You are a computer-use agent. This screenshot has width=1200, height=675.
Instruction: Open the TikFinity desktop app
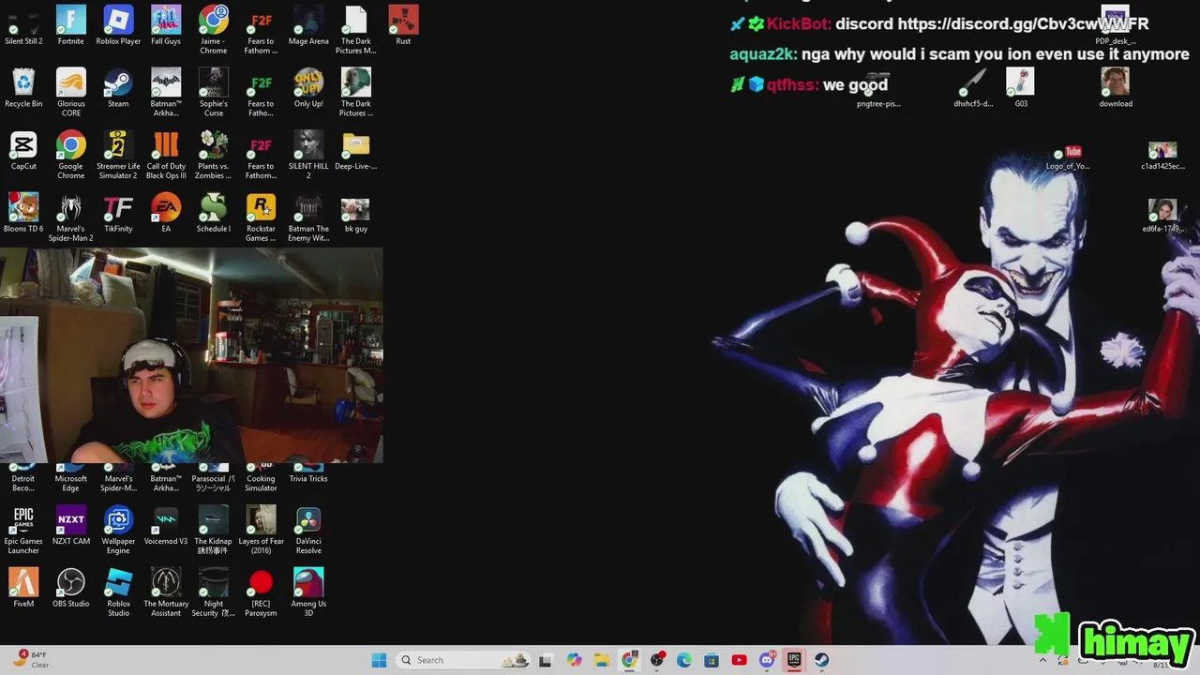pos(118,214)
